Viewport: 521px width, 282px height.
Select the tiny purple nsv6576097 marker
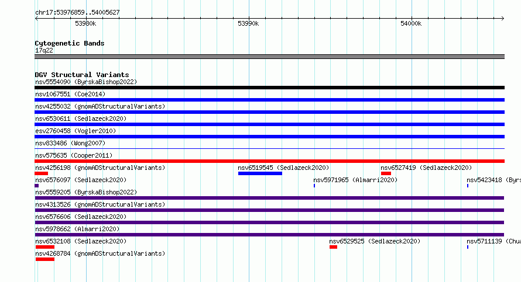tap(36, 186)
